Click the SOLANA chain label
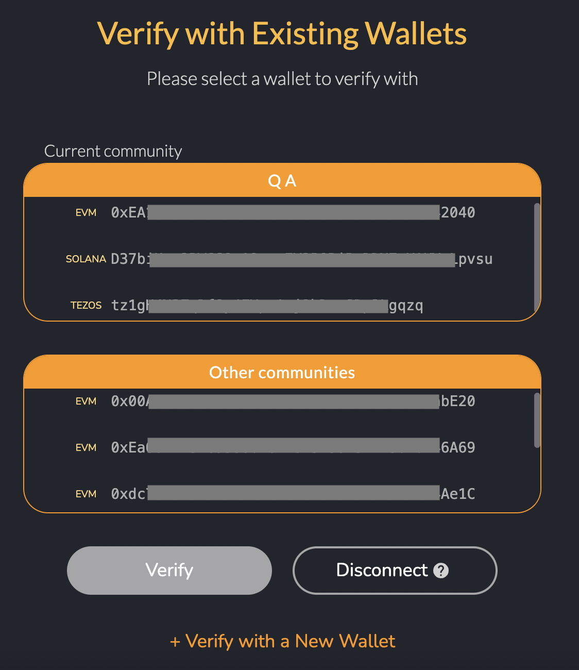Screen dimensions: 579x670 click(86, 259)
